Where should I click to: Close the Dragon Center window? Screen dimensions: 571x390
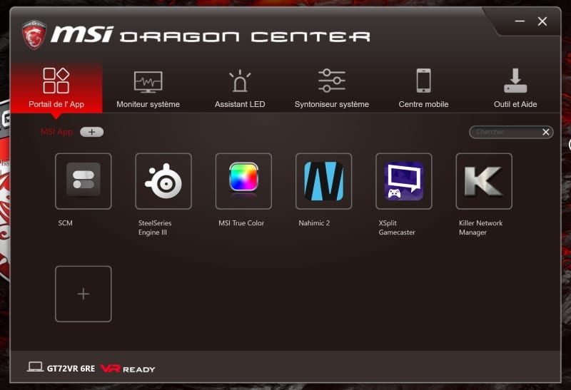coord(542,21)
